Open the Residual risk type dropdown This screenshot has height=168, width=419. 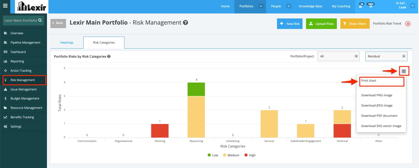pos(386,56)
